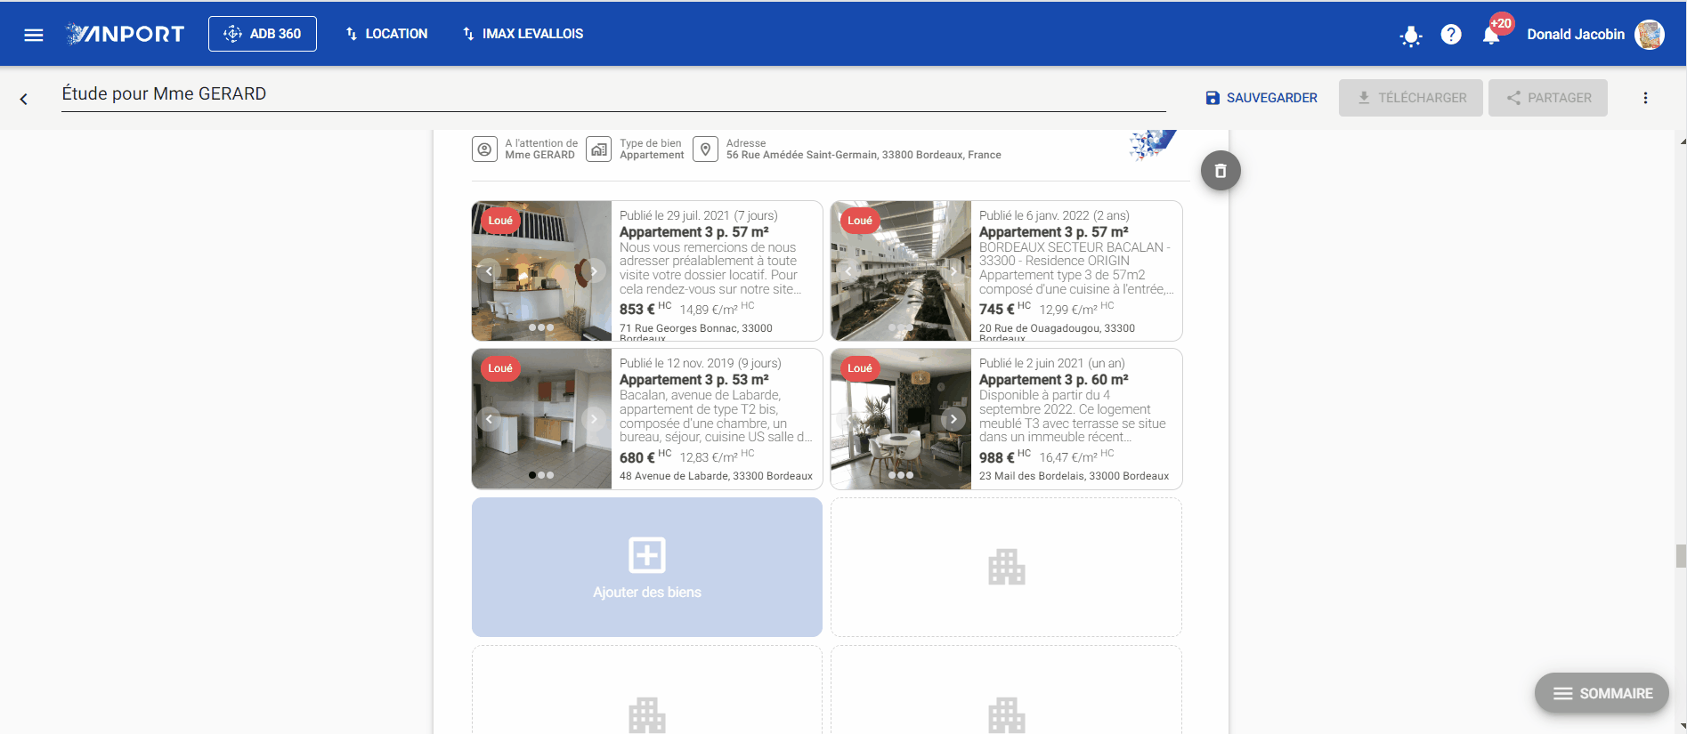The width and height of the screenshot is (1687, 734).
Task: Next photo on 680 € listing
Action: pos(594,419)
